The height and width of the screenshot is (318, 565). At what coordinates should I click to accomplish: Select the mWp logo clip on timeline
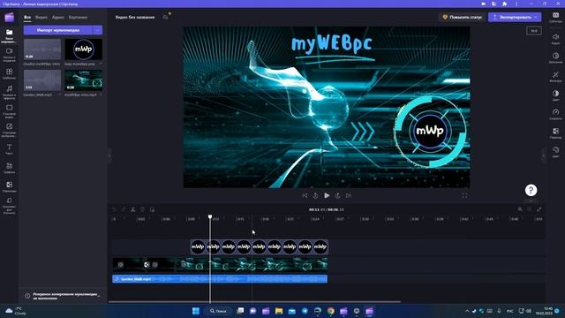click(x=259, y=247)
